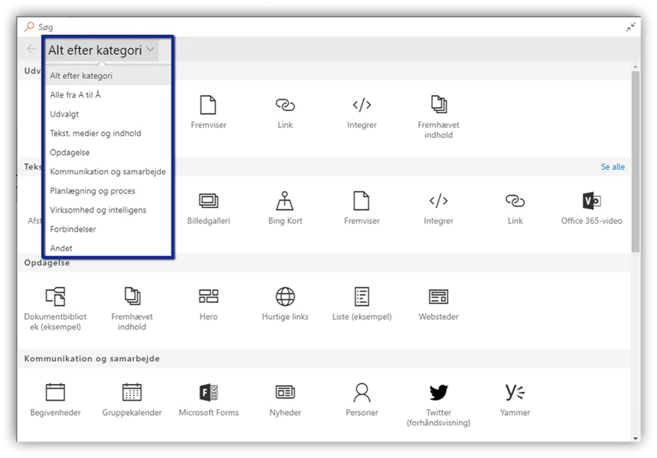Screen dimensions: 657x458
Task: Add the Hero web part
Action: pos(209,304)
